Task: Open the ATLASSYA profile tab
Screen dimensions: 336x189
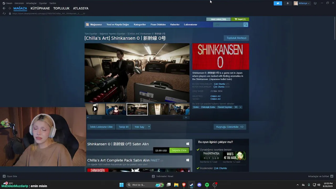Action: (x=81, y=8)
